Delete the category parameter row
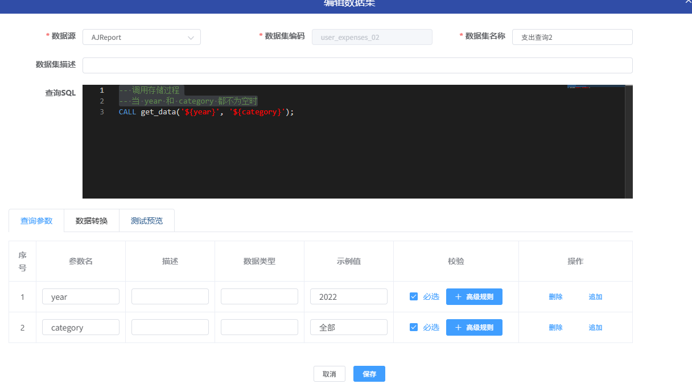This screenshot has height=388, width=692. 555,328
